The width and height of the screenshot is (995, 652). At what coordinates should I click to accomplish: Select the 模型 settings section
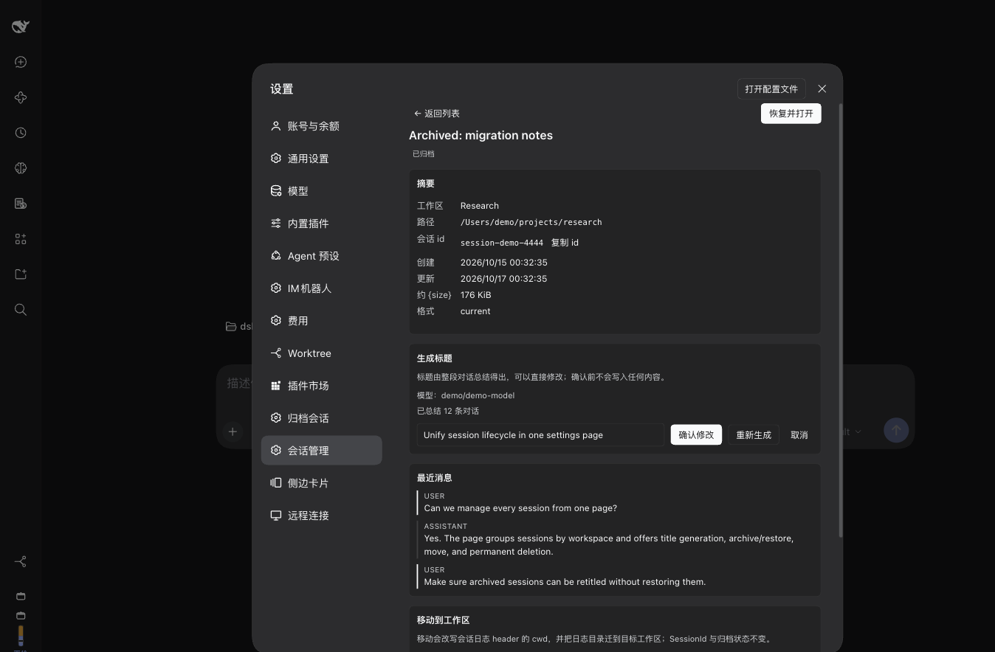click(321, 191)
